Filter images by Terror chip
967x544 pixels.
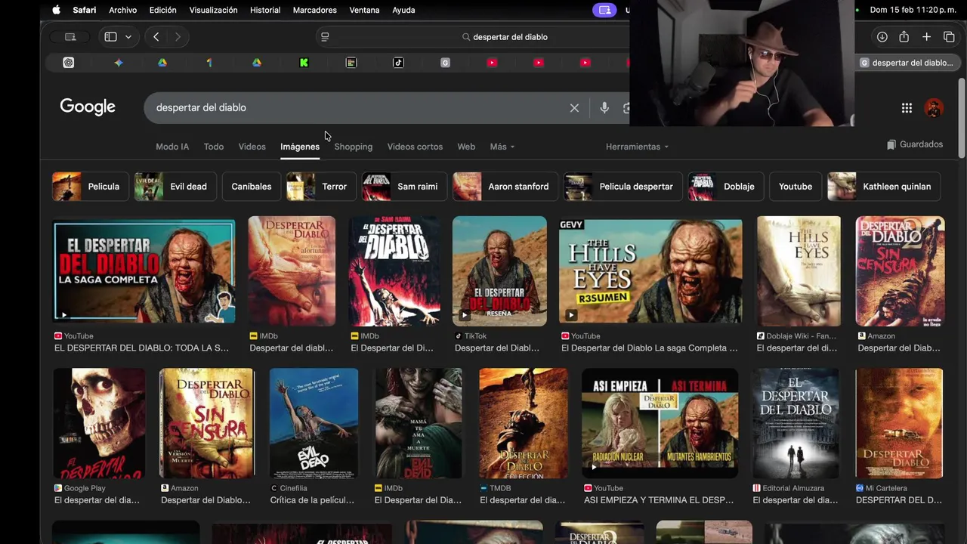[x=321, y=187]
